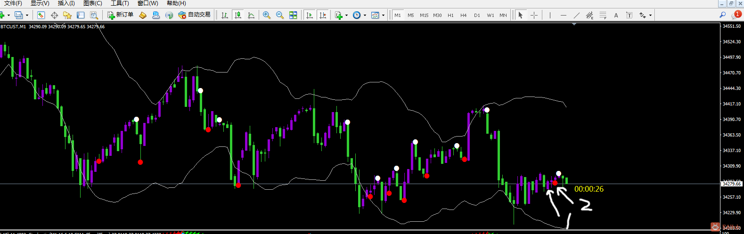The height and width of the screenshot is (234, 744).
Task: Select the M15 timeframe
Action: point(424,15)
